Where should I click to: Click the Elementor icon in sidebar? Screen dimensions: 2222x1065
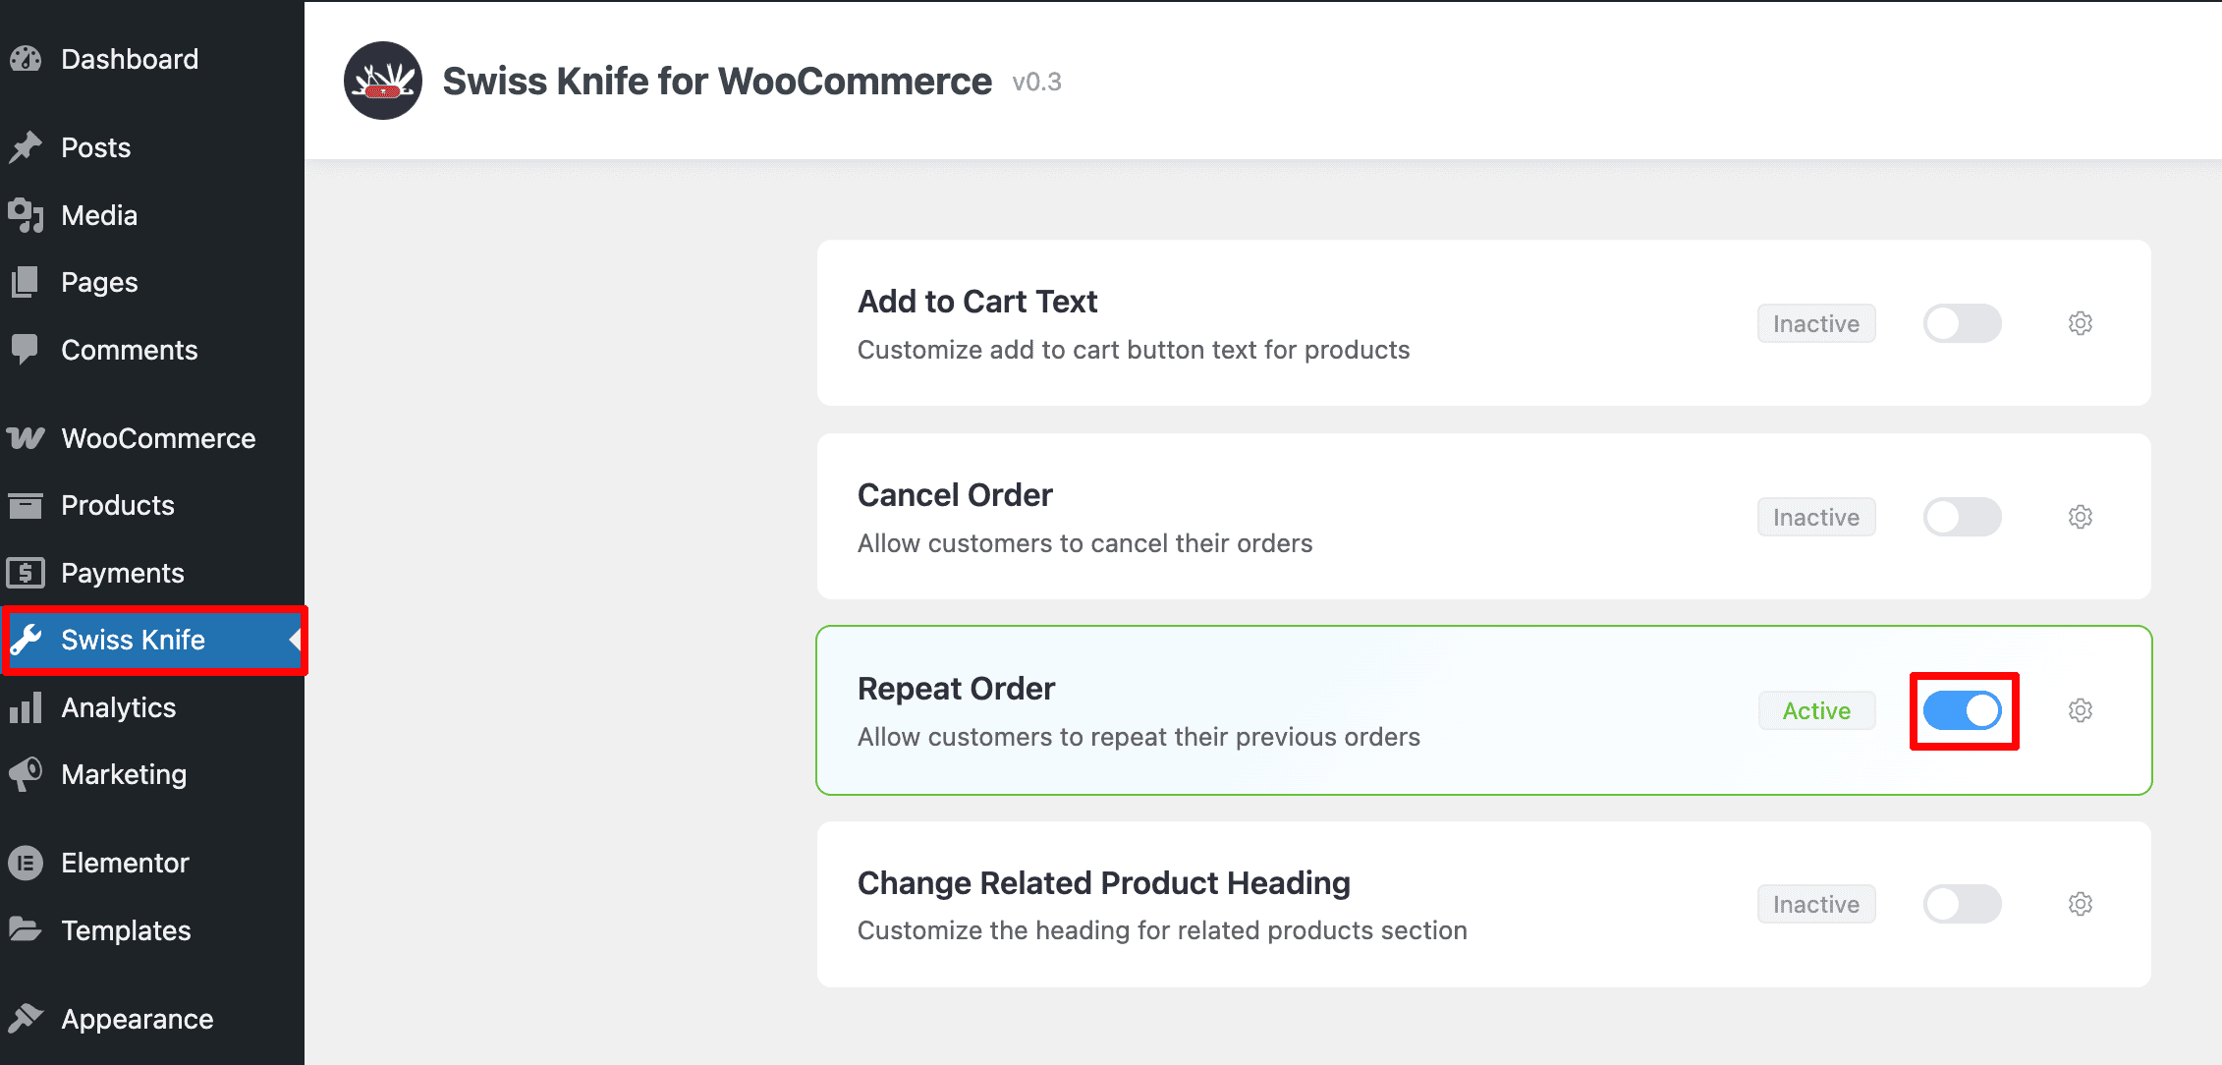pos(26,863)
